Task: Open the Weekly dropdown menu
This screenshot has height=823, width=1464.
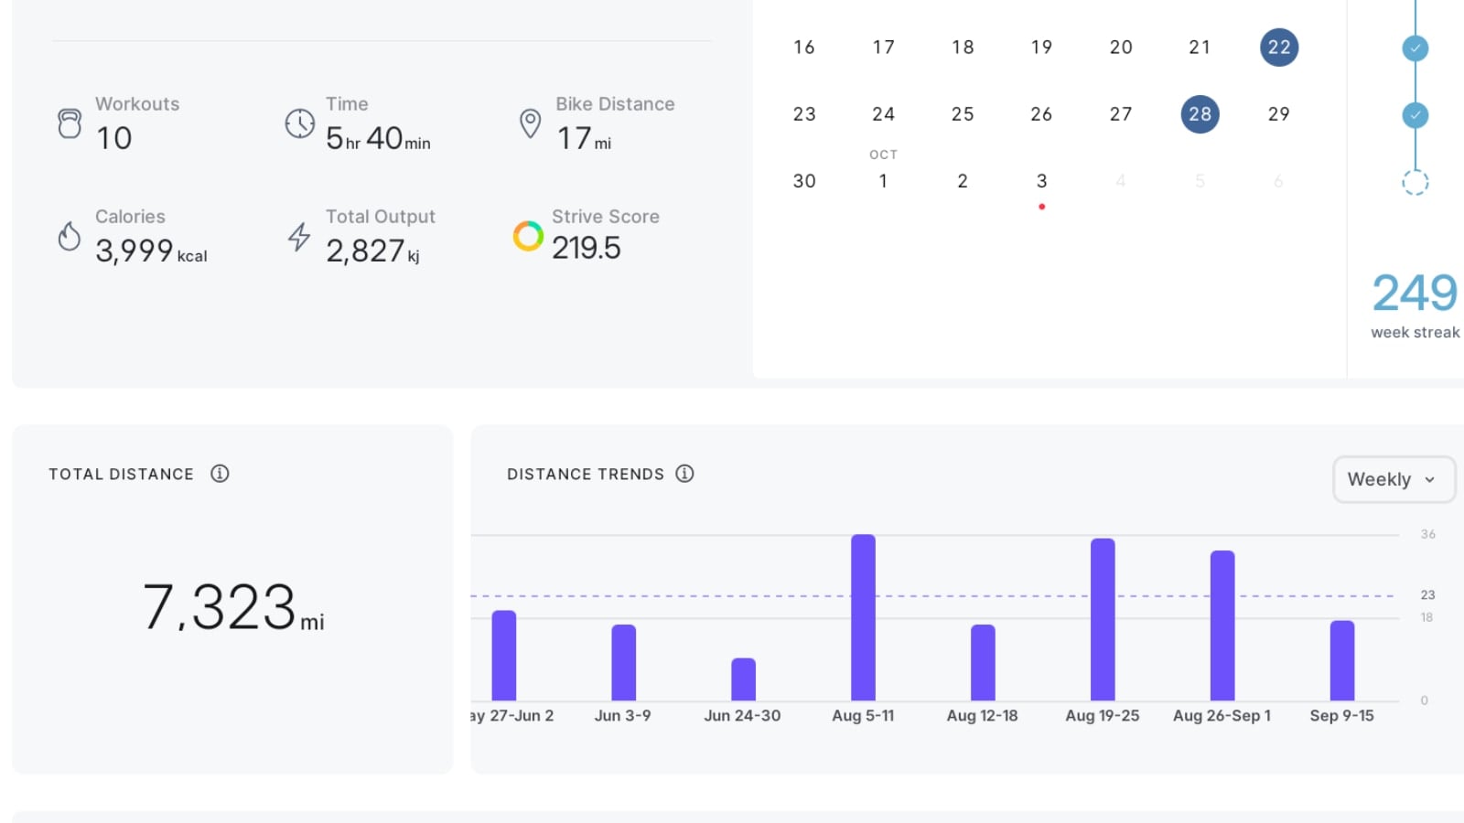Action: pyautogui.click(x=1393, y=479)
